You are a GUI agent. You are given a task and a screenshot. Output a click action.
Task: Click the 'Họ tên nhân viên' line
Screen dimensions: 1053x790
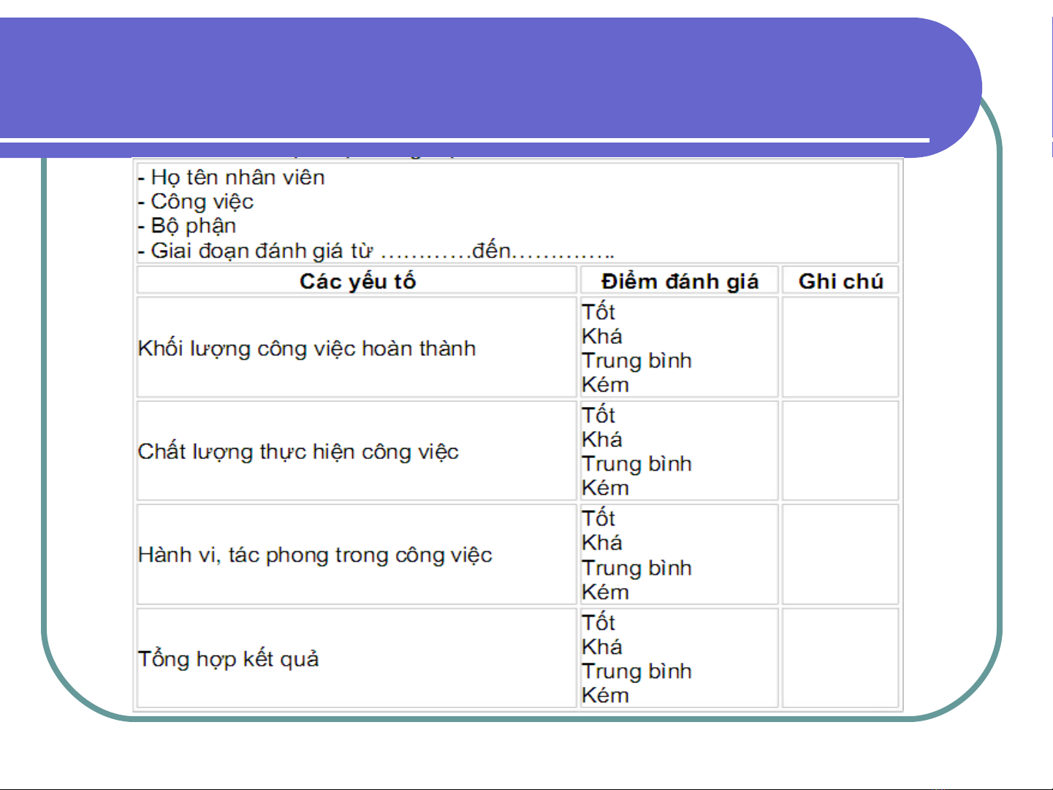(x=231, y=178)
